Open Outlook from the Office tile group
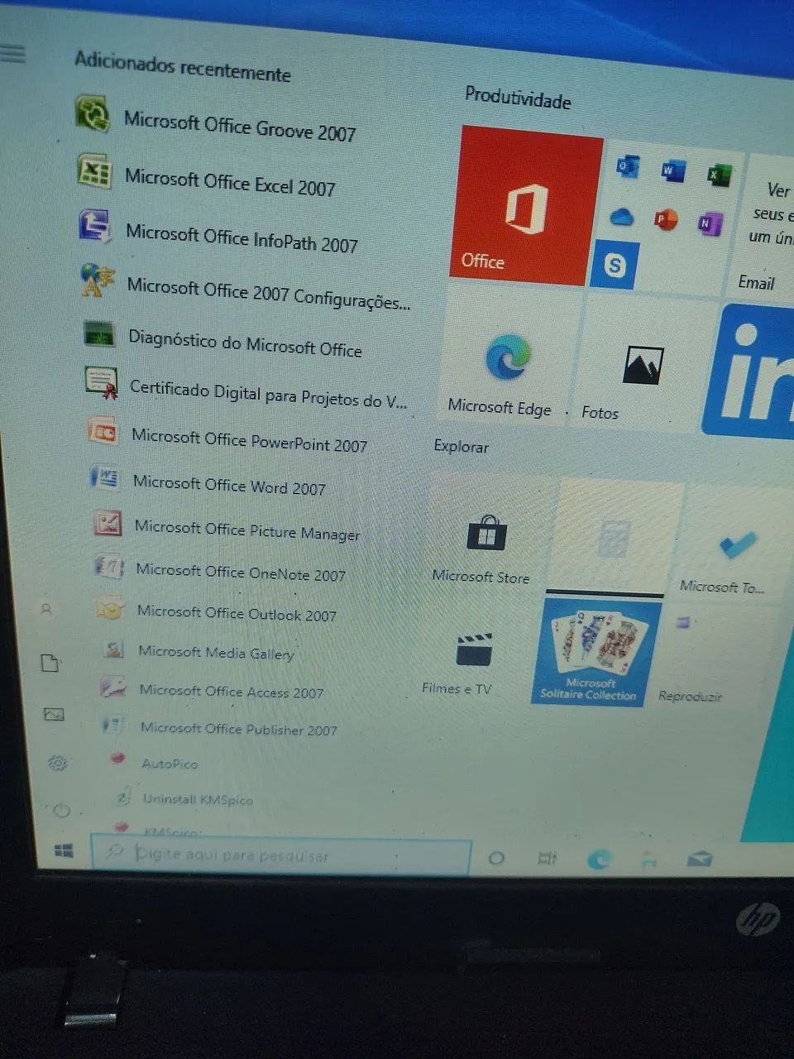This screenshot has height=1059, width=794. pos(628,167)
